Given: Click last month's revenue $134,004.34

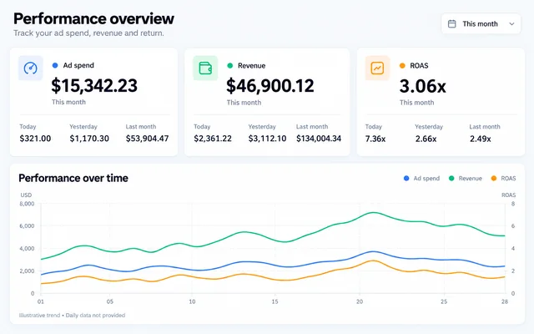Looking at the screenshot, I should tap(319, 139).
